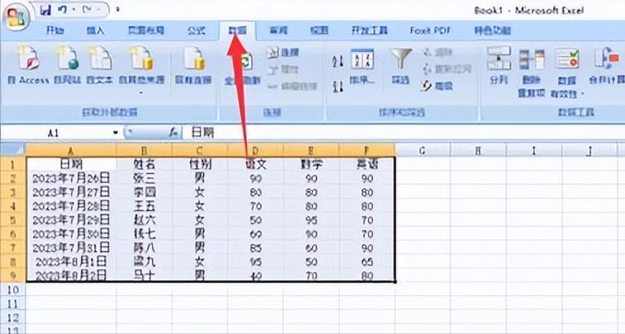
Task: Click the 语文 header cell
Action: [255, 164]
